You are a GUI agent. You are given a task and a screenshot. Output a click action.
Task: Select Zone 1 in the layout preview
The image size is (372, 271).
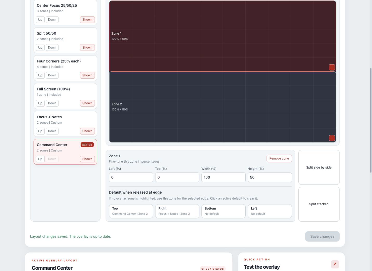(x=223, y=36)
